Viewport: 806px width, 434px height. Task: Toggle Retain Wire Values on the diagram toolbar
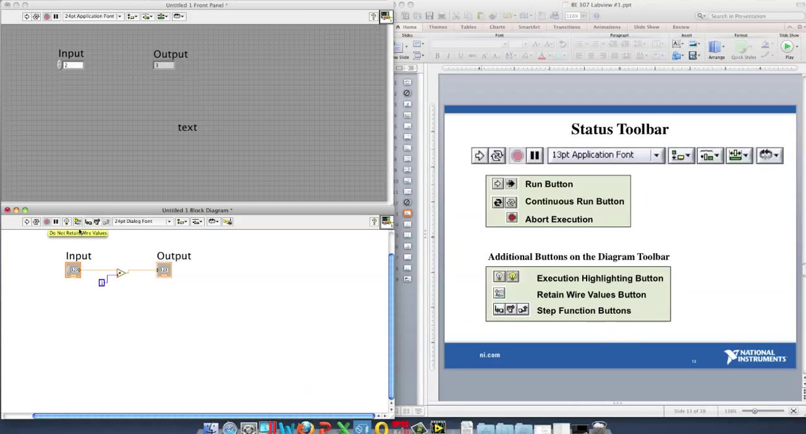[77, 221]
